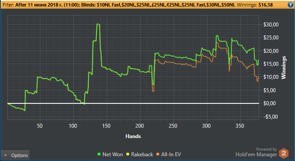This screenshot has height=161, width=295.
Task: Click the $10,00 axis label
Action: (271, 77)
